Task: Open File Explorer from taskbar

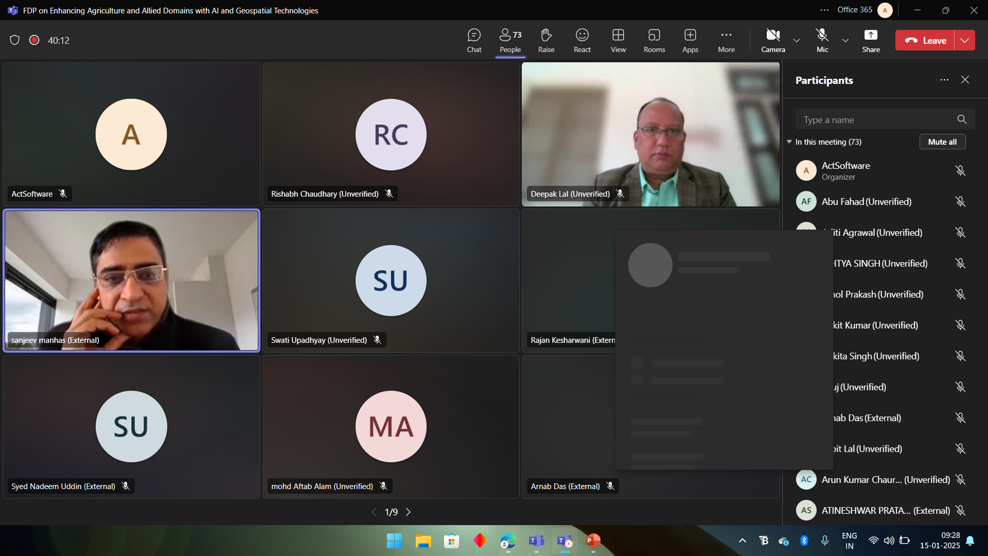Action: click(x=423, y=541)
